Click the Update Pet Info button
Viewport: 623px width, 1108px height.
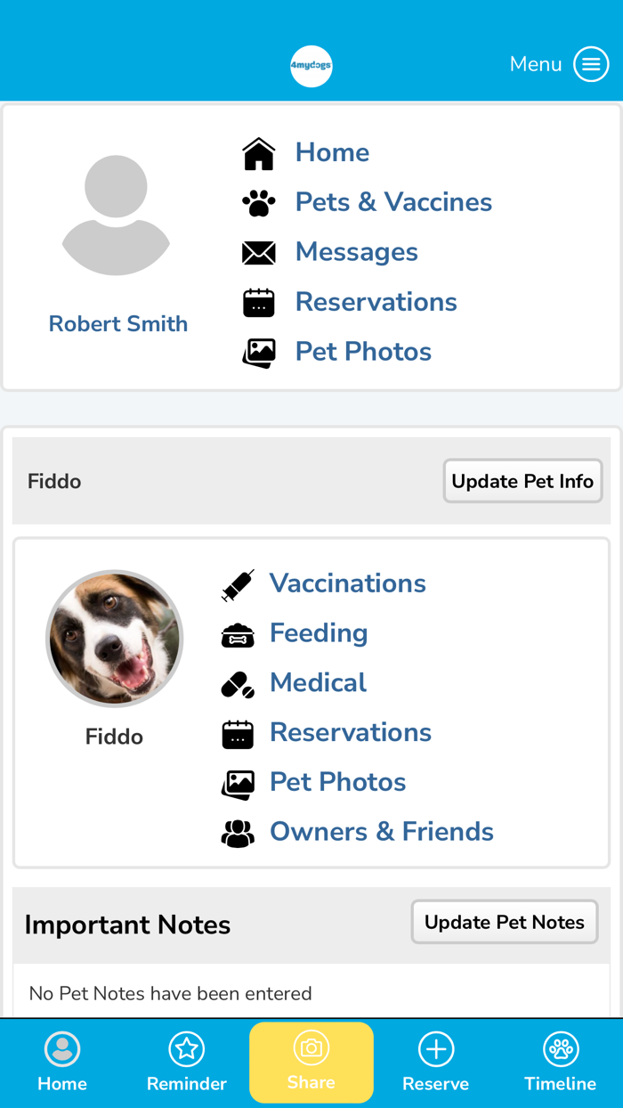click(522, 481)
